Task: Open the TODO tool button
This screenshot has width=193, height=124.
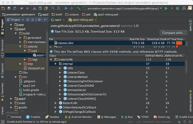Action: (x=143, y=117)
